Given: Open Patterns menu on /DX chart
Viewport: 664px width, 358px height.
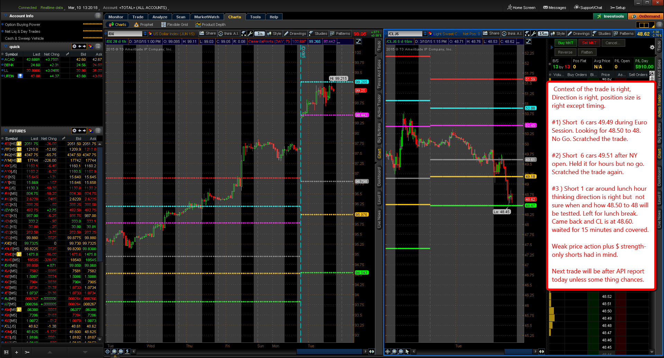Looking at the screenshot, I should (340, 34).
